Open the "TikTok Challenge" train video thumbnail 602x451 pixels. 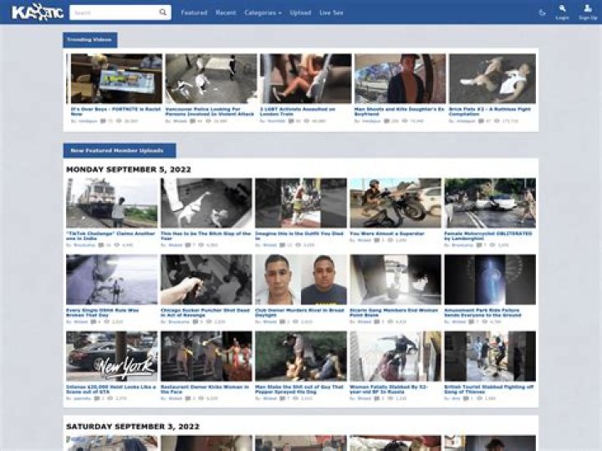point(111,202)
